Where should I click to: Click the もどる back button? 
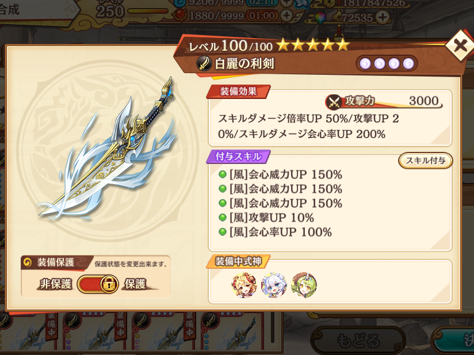coord(358,341)
